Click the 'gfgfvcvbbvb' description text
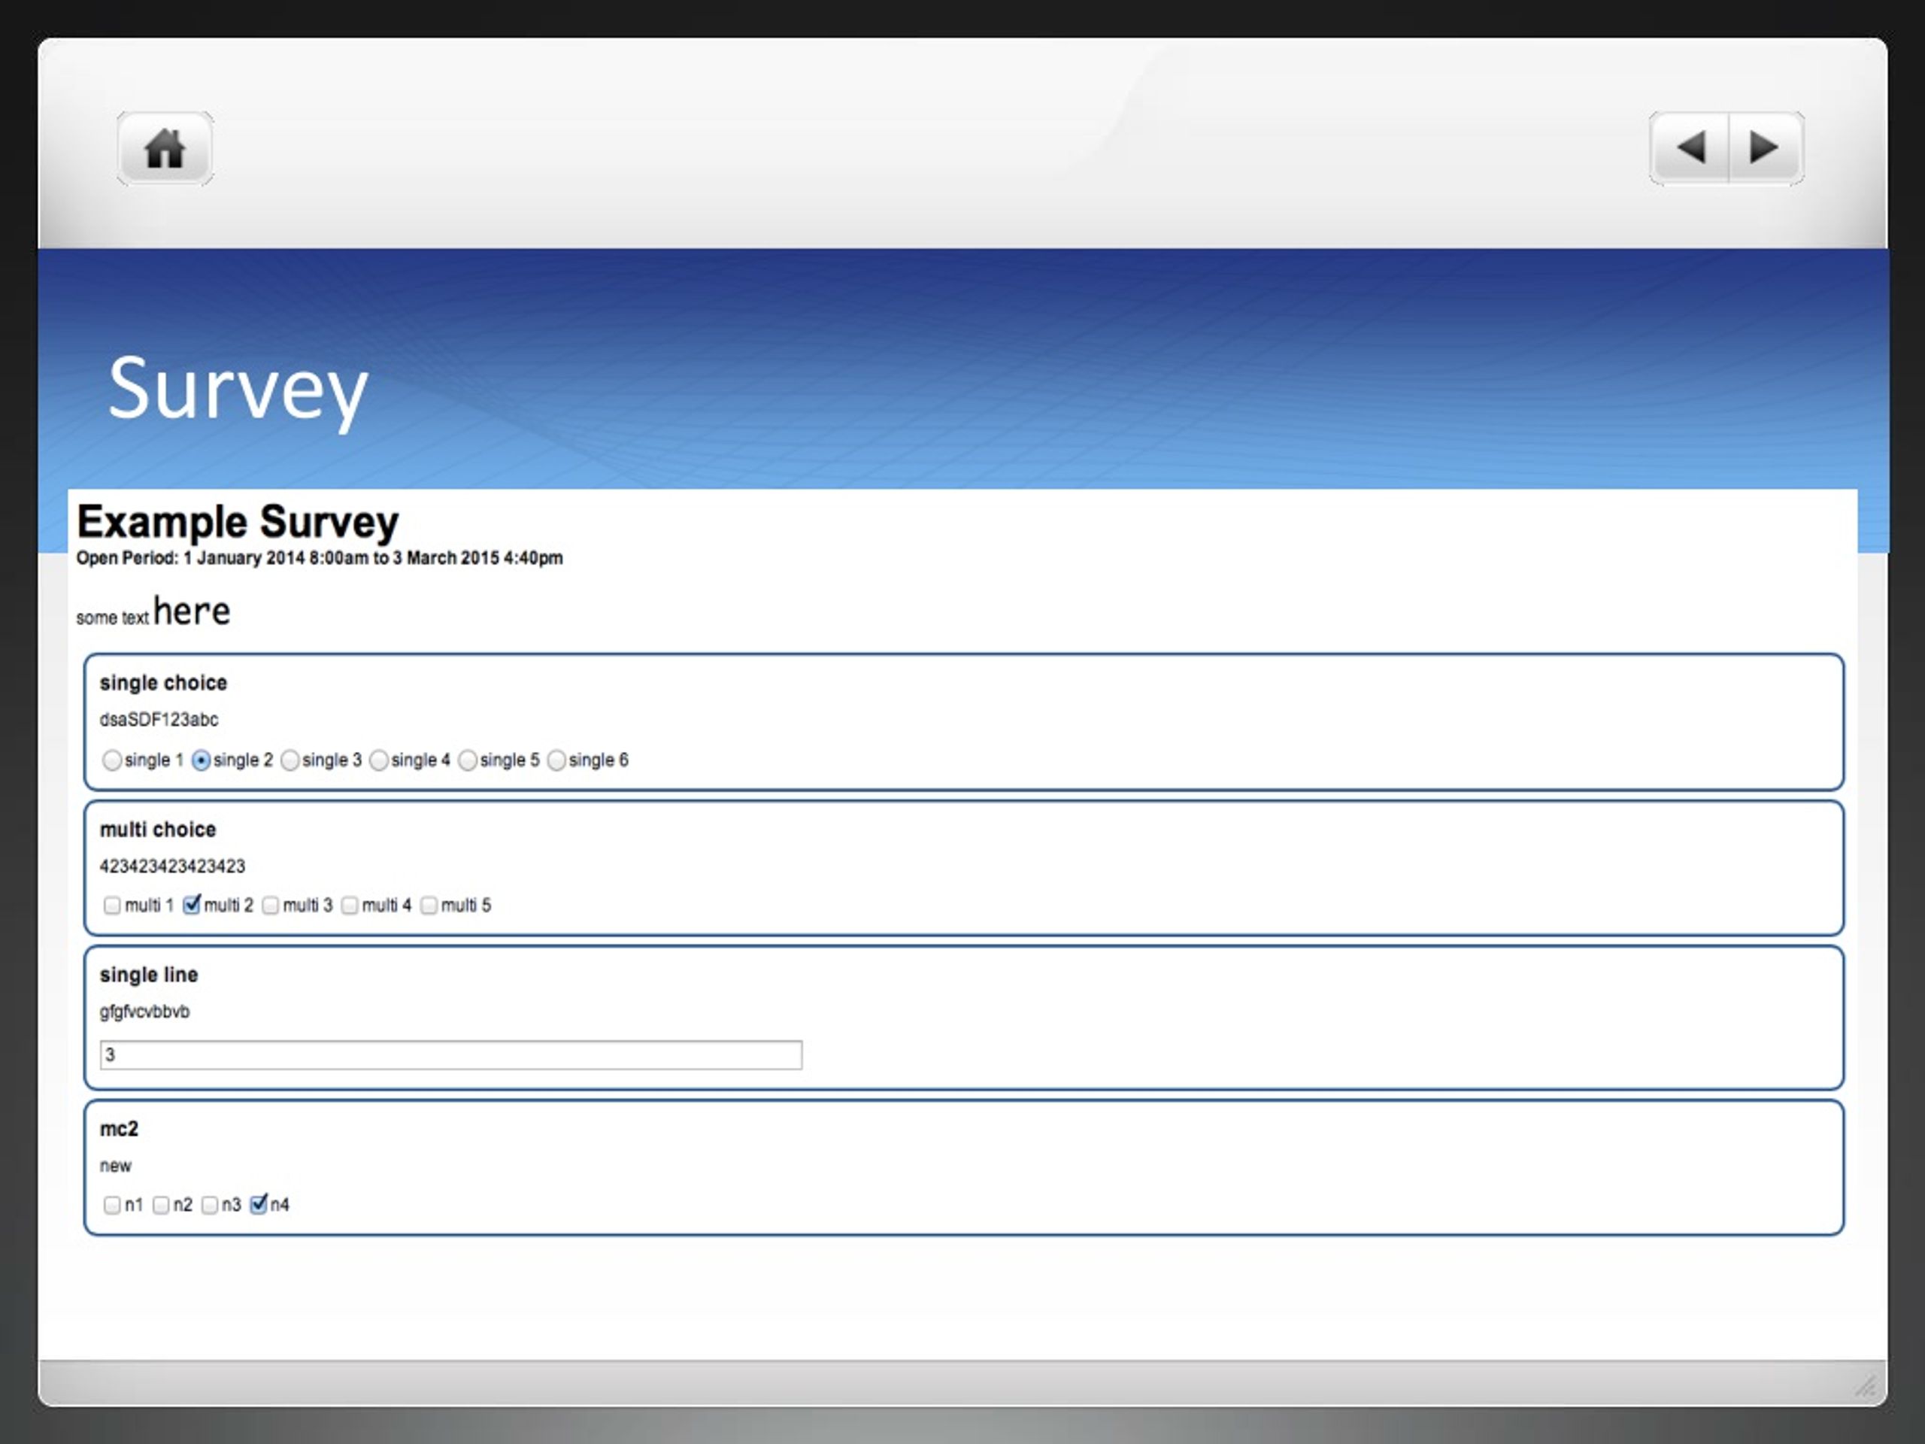1925x1444 pixels. click(x=144, y=1012)
